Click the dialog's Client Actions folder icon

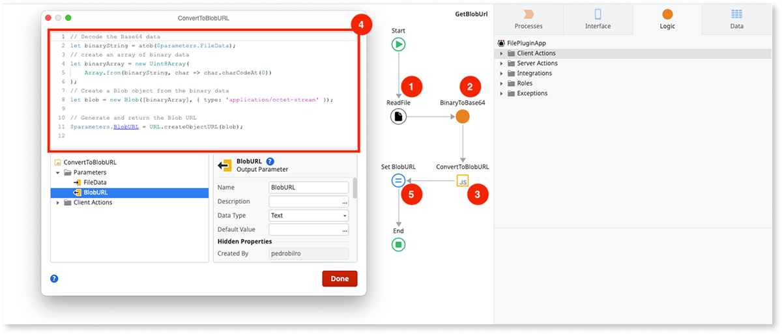pyautogui.click(x=67, y=202)
